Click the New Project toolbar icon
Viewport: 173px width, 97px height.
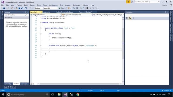coord(12,8)
